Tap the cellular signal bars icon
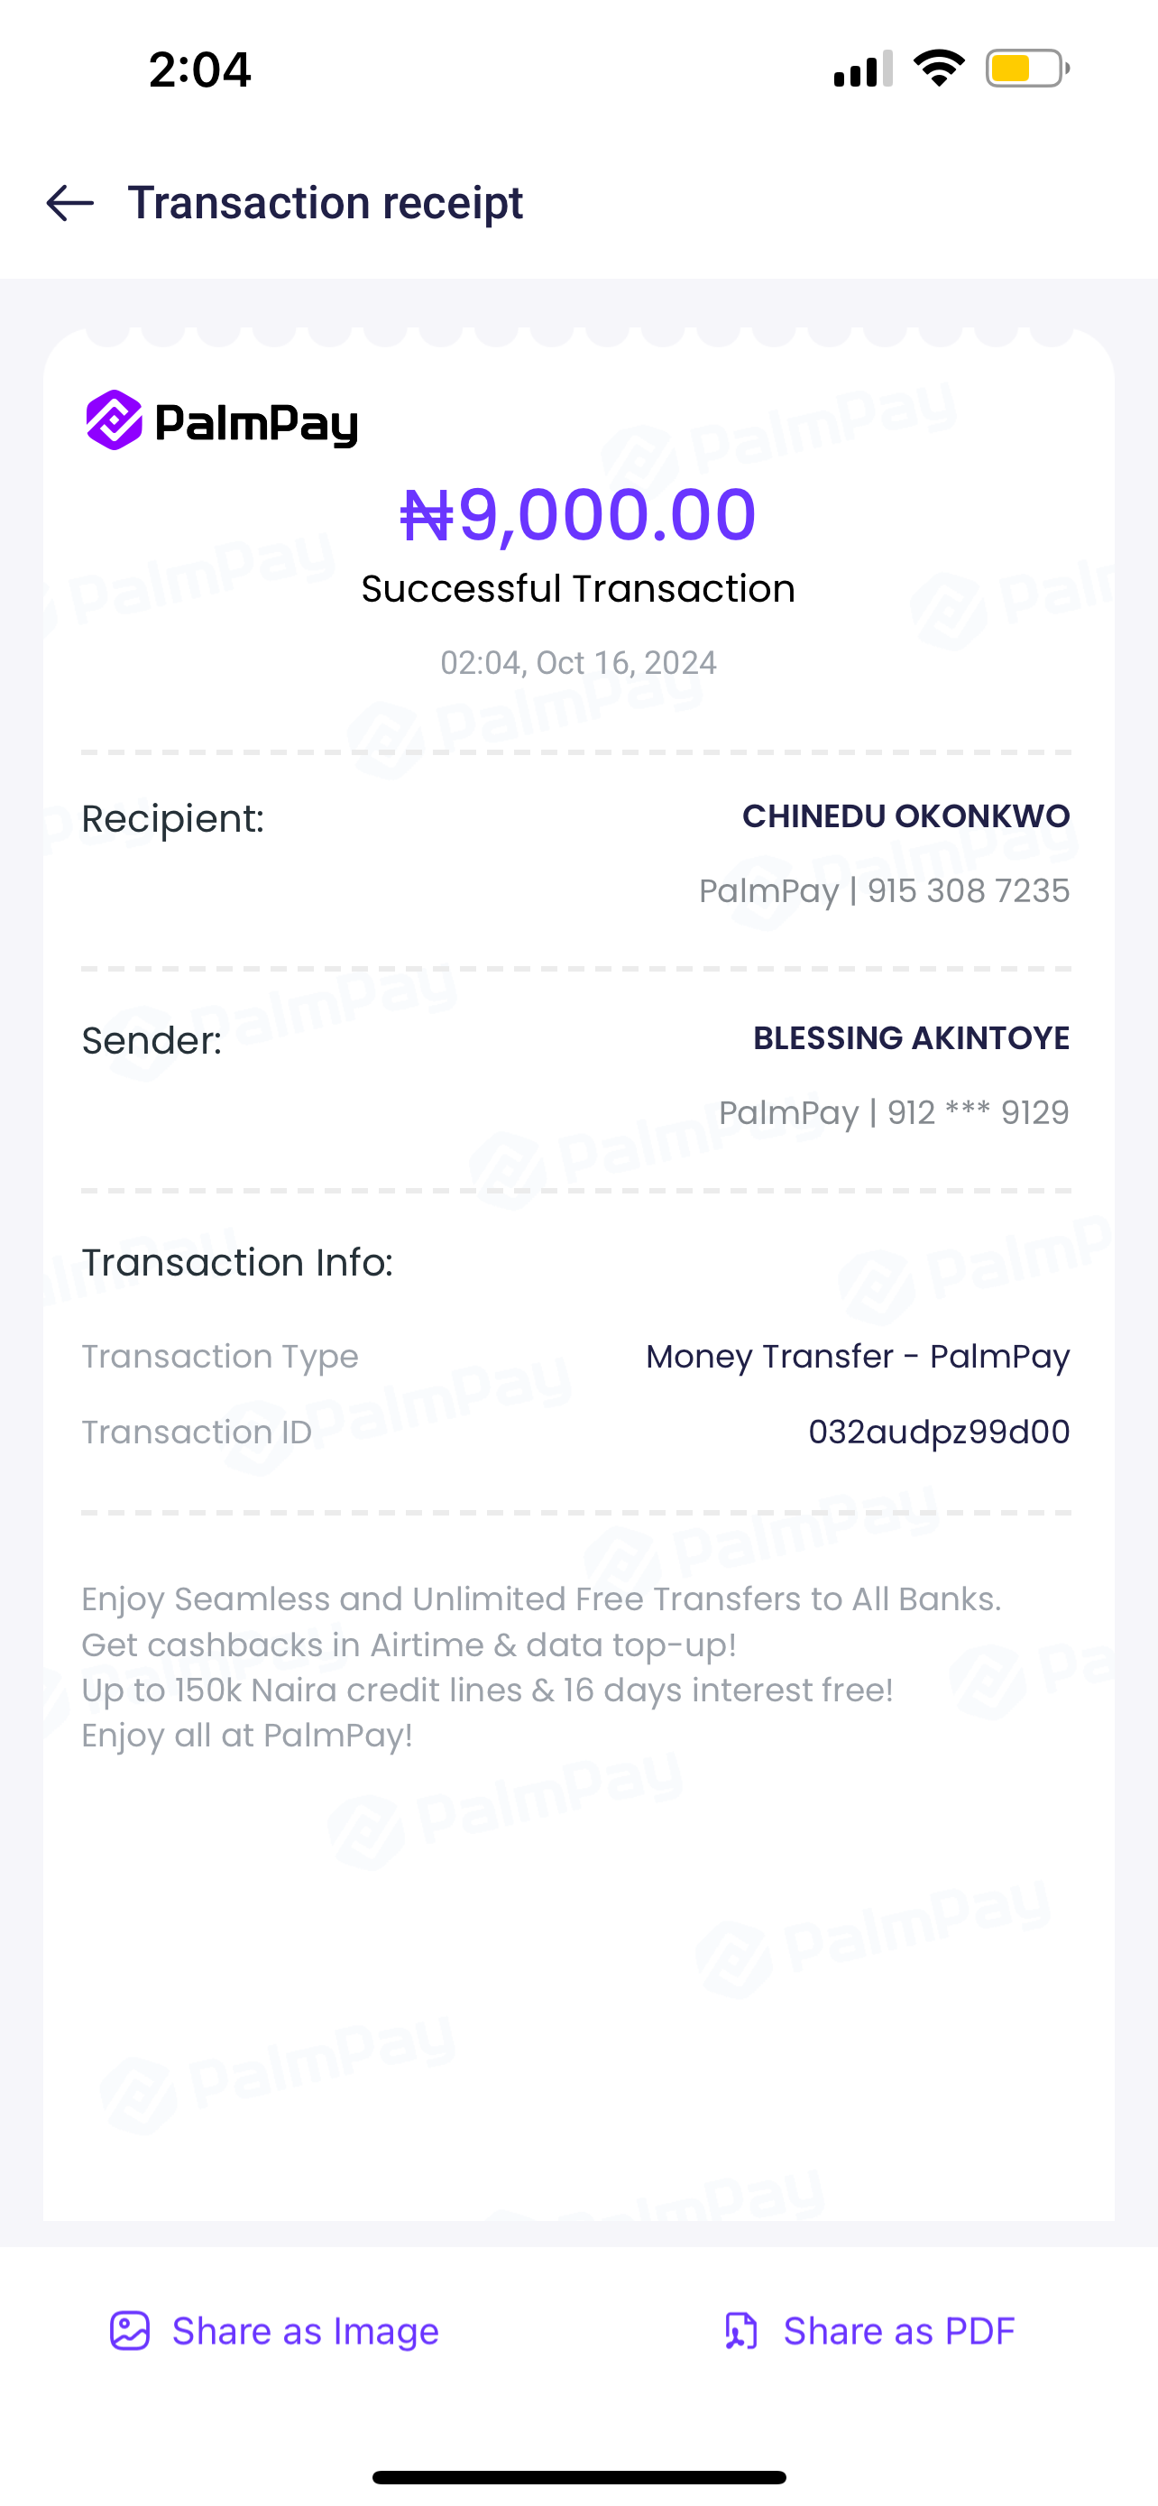Image resolution: width=1158 pixels, height=2506 pixels. [x=862, y=68]
